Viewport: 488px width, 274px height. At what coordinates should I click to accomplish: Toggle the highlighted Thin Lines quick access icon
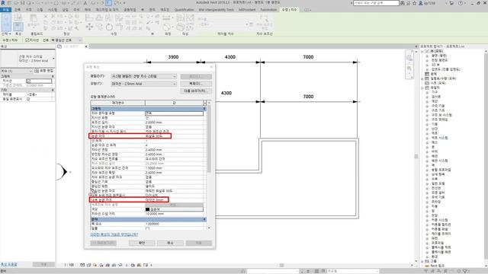(x=109, y=3)
